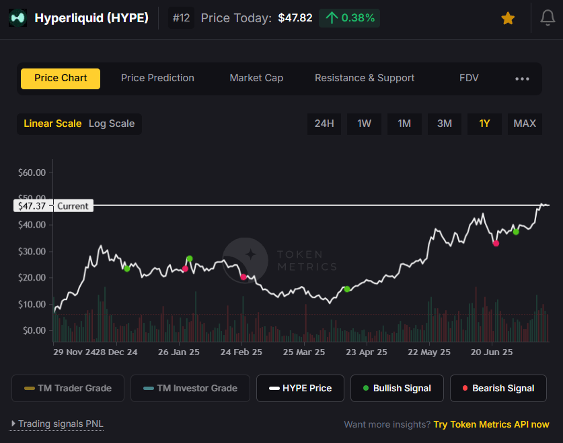Screen dimensions: 563x443
Task: Open the price alert bell icon
Action: point(548,18)
